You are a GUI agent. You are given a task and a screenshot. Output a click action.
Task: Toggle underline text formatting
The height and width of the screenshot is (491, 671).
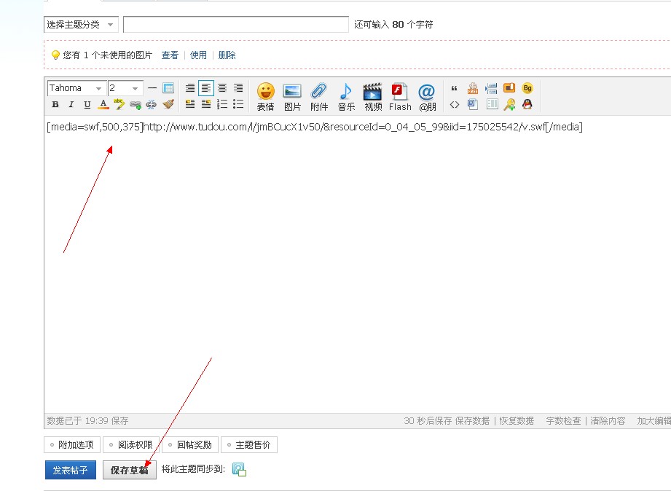pos(87,104)
